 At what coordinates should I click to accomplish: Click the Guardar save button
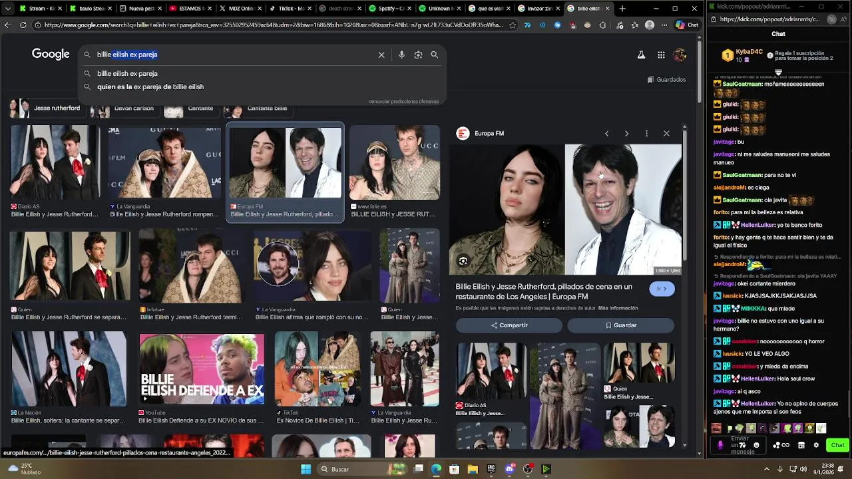[620, 325]
